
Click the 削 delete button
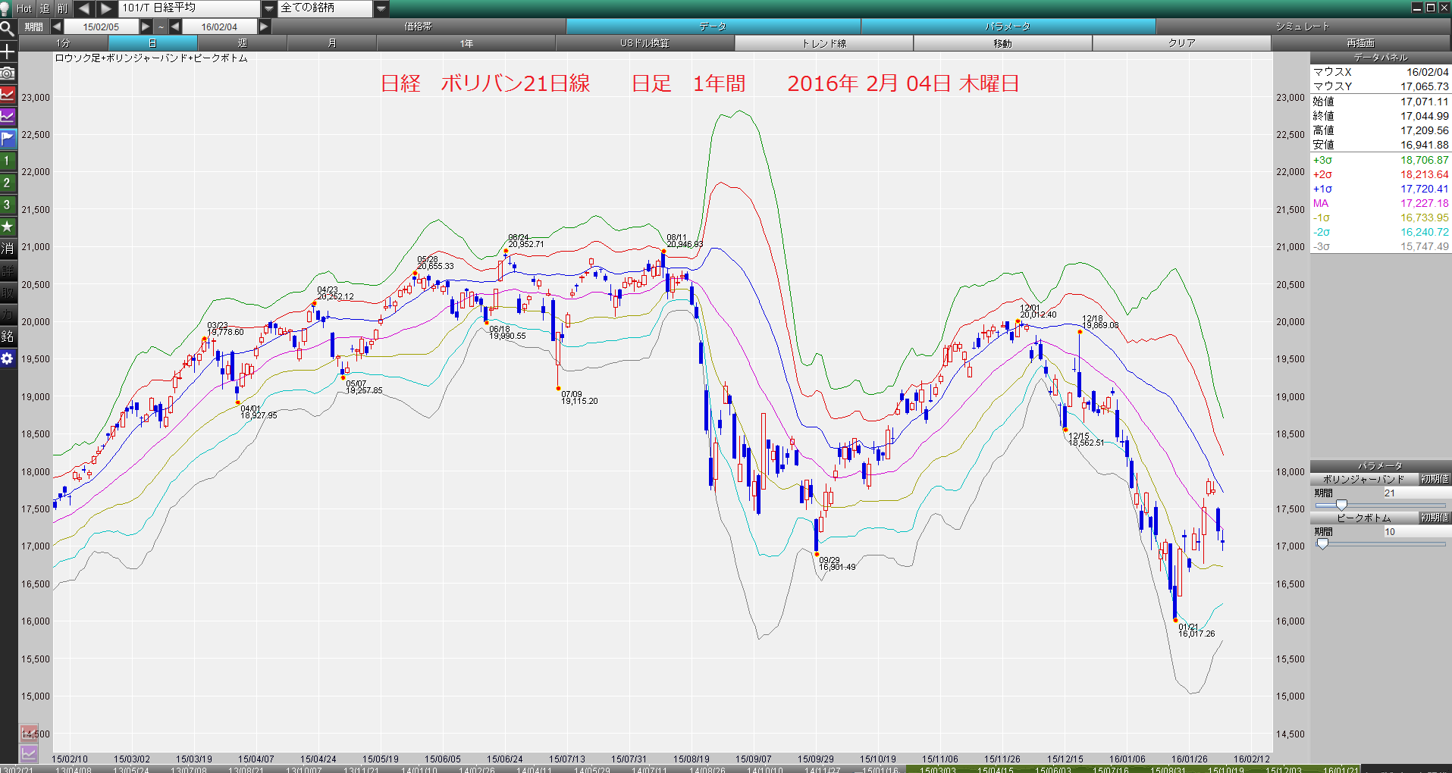[63, 8]
